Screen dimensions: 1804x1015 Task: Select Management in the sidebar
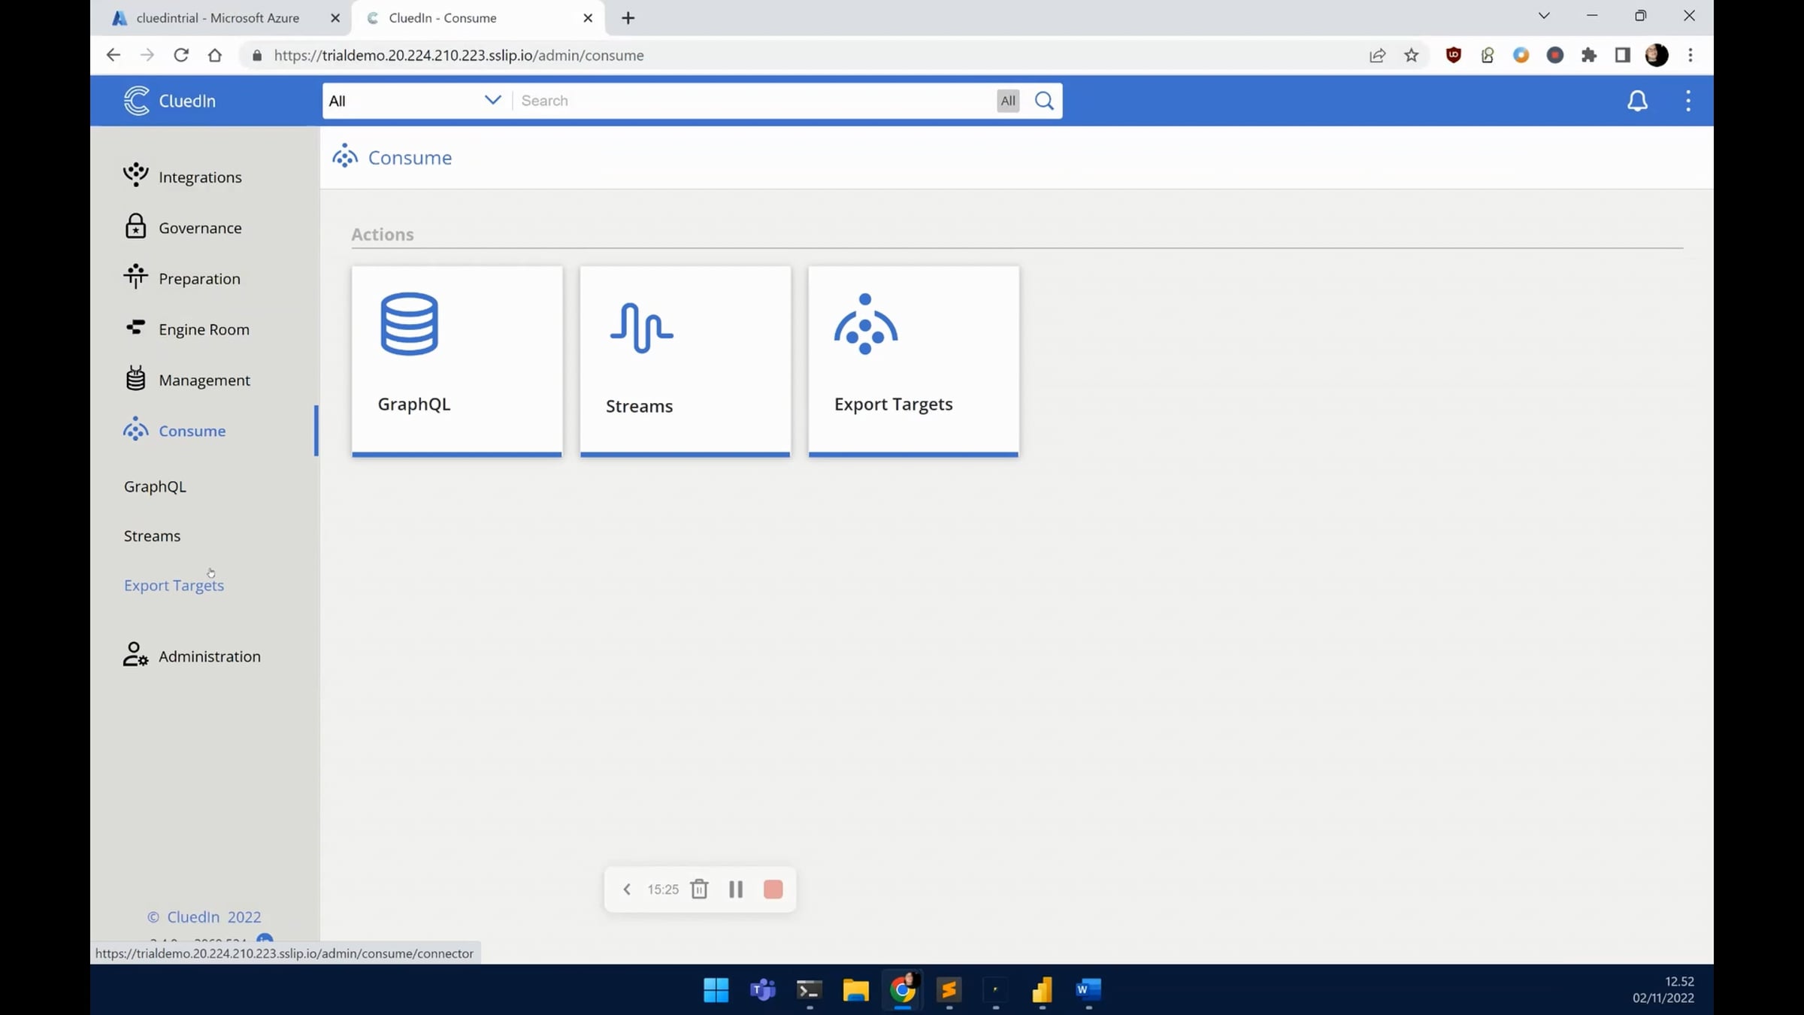pyautogui.click(x=204, y=380)
